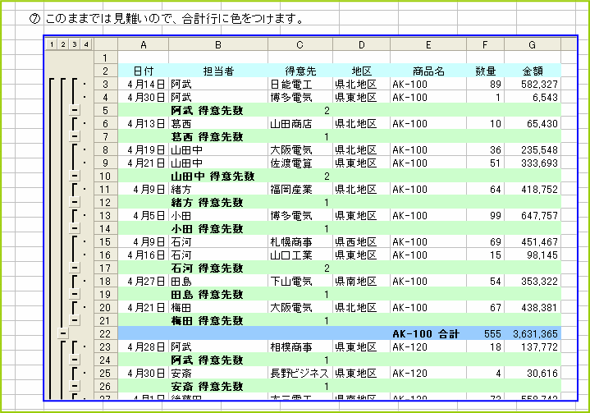Select cell with 長野ビジネス

tap(300, 373)
